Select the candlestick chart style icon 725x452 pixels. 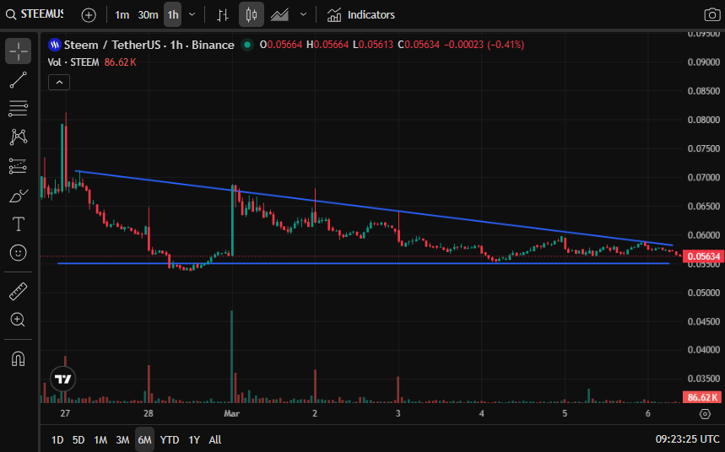click(252, 15)
